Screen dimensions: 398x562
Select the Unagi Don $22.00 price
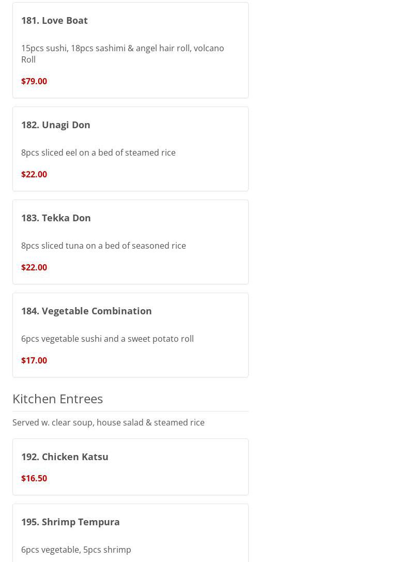[34, 174]
